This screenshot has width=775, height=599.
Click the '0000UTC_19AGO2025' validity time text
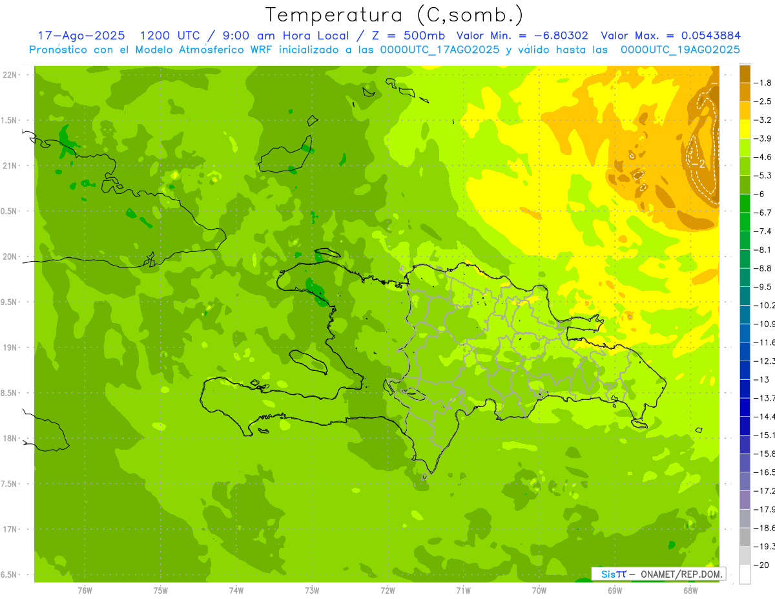tap(680, 50)
